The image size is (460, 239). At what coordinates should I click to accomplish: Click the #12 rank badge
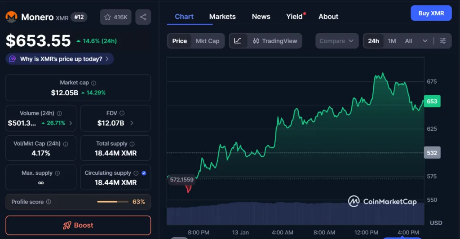pos(79,17)
